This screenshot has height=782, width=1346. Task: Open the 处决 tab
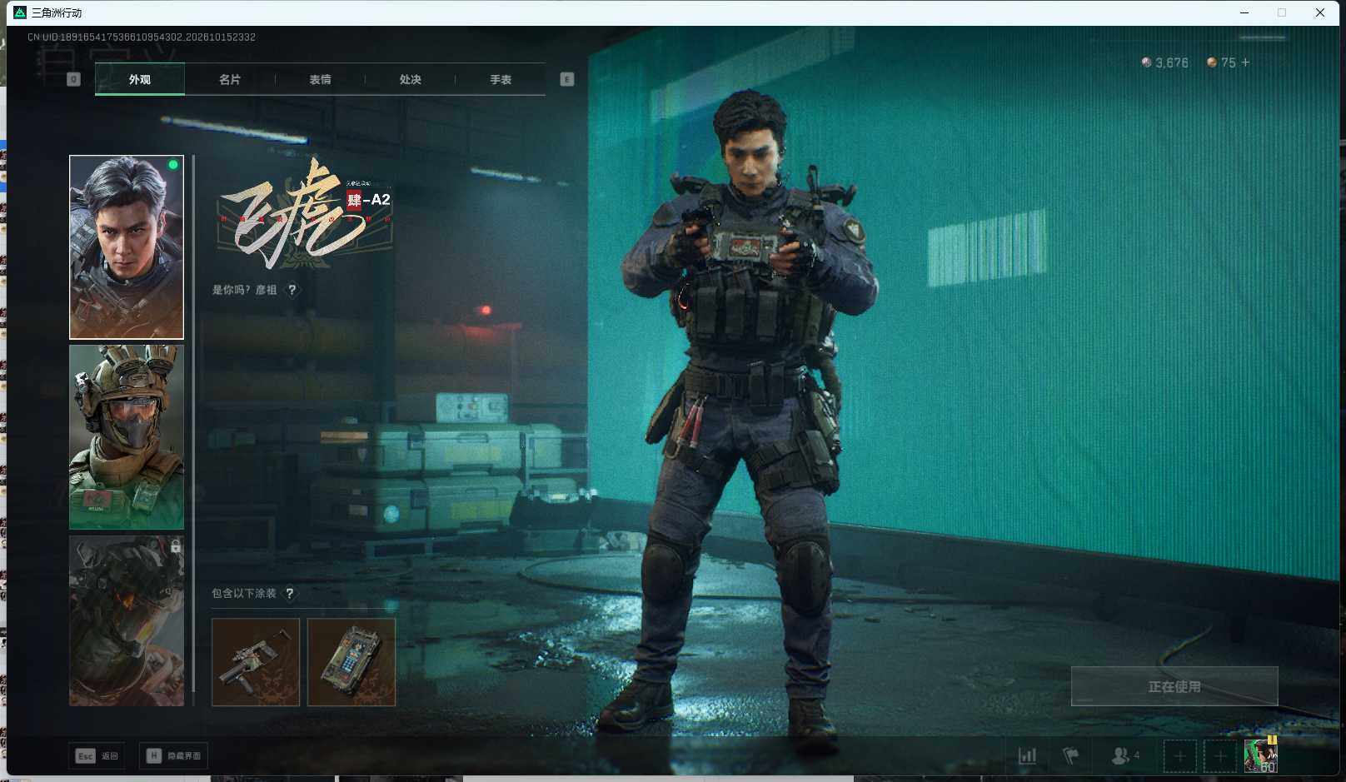(x=410, y=79)
